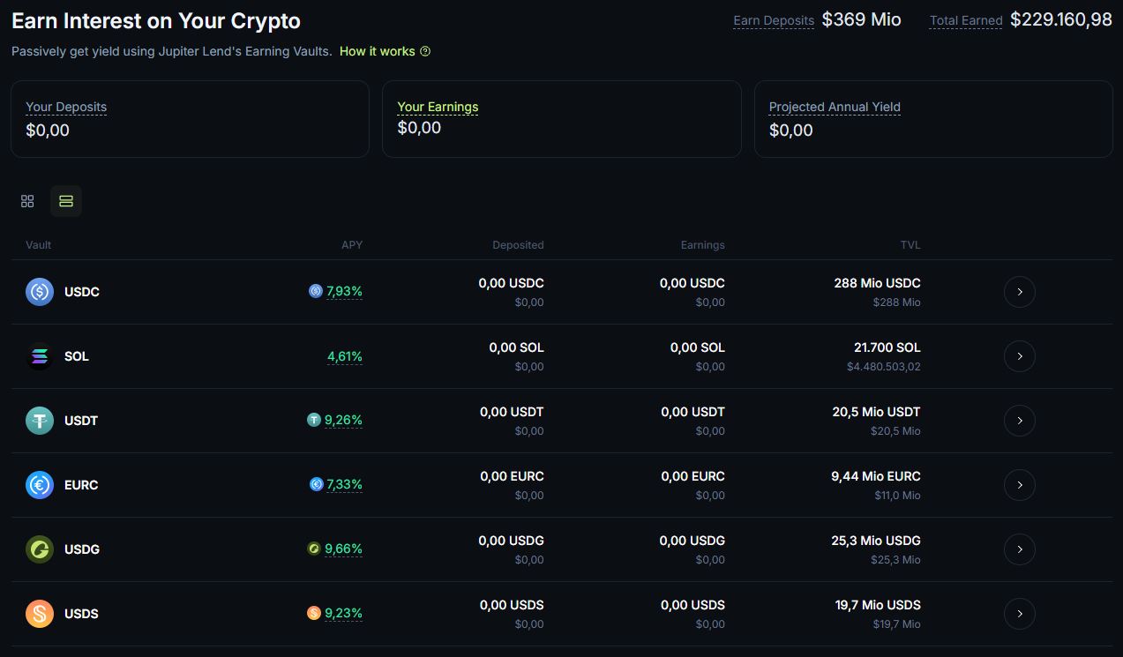
Task: Click the 25,3 Mio USDG TVL value
Action: tap(876, 541)
